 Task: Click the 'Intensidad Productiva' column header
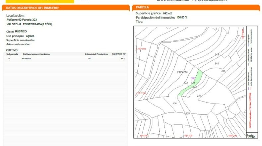pos(96,54)
